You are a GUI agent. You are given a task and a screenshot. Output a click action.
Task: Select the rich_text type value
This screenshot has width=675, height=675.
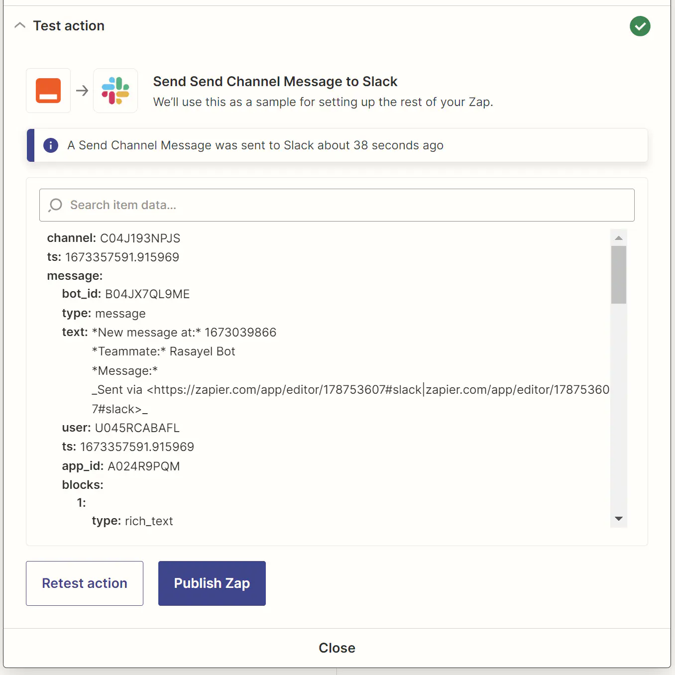(148, 521)
